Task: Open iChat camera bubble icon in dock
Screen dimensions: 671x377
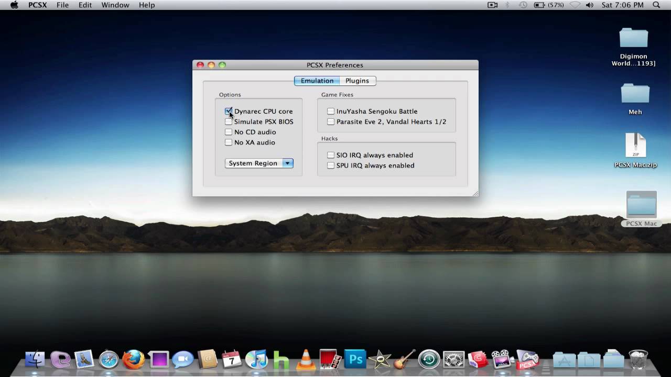Action: click(183, 359)
